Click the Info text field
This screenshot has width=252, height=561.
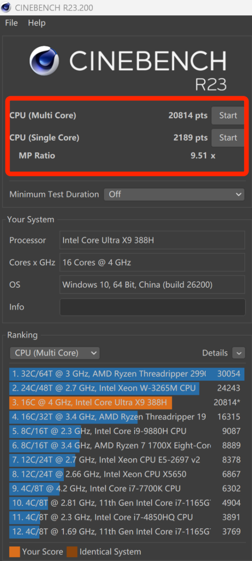tap(152, 307)
